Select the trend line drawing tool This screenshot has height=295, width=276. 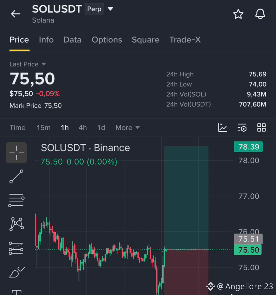(16, 176)
